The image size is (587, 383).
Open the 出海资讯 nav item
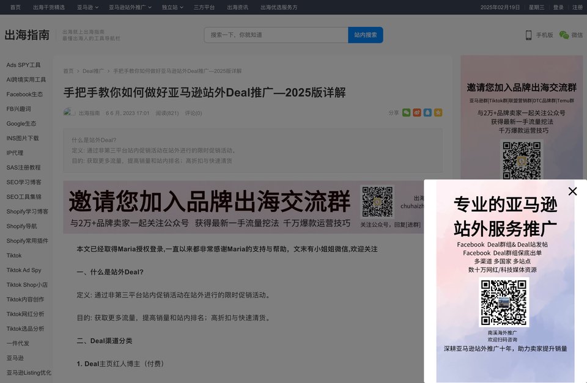point(237,7)
